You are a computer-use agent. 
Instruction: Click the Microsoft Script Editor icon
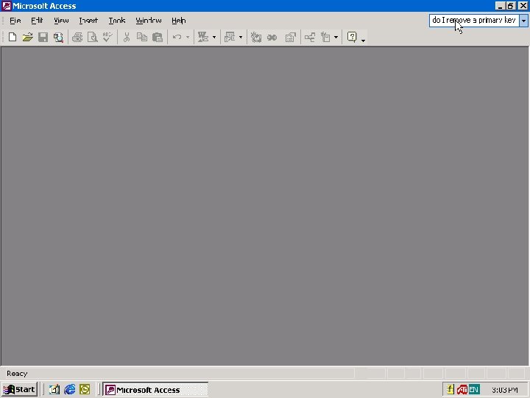(x=272, y=37)
